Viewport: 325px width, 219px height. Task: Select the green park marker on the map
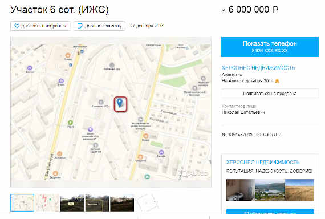click(71, 123)
